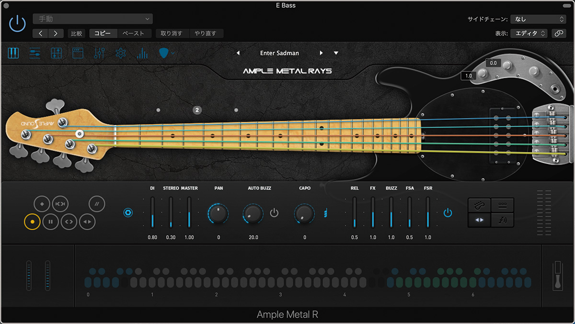The height and width of the screenshot is (324, 575).
Task: Click the ペースト paste button
Action: click(134, 34)
